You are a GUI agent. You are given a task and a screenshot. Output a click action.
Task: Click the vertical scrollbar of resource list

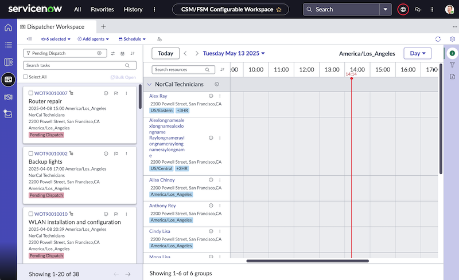click(x=441, y=119)
